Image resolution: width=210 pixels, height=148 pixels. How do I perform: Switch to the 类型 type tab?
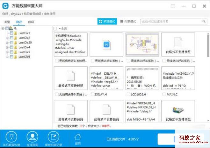tap(7, 22)
